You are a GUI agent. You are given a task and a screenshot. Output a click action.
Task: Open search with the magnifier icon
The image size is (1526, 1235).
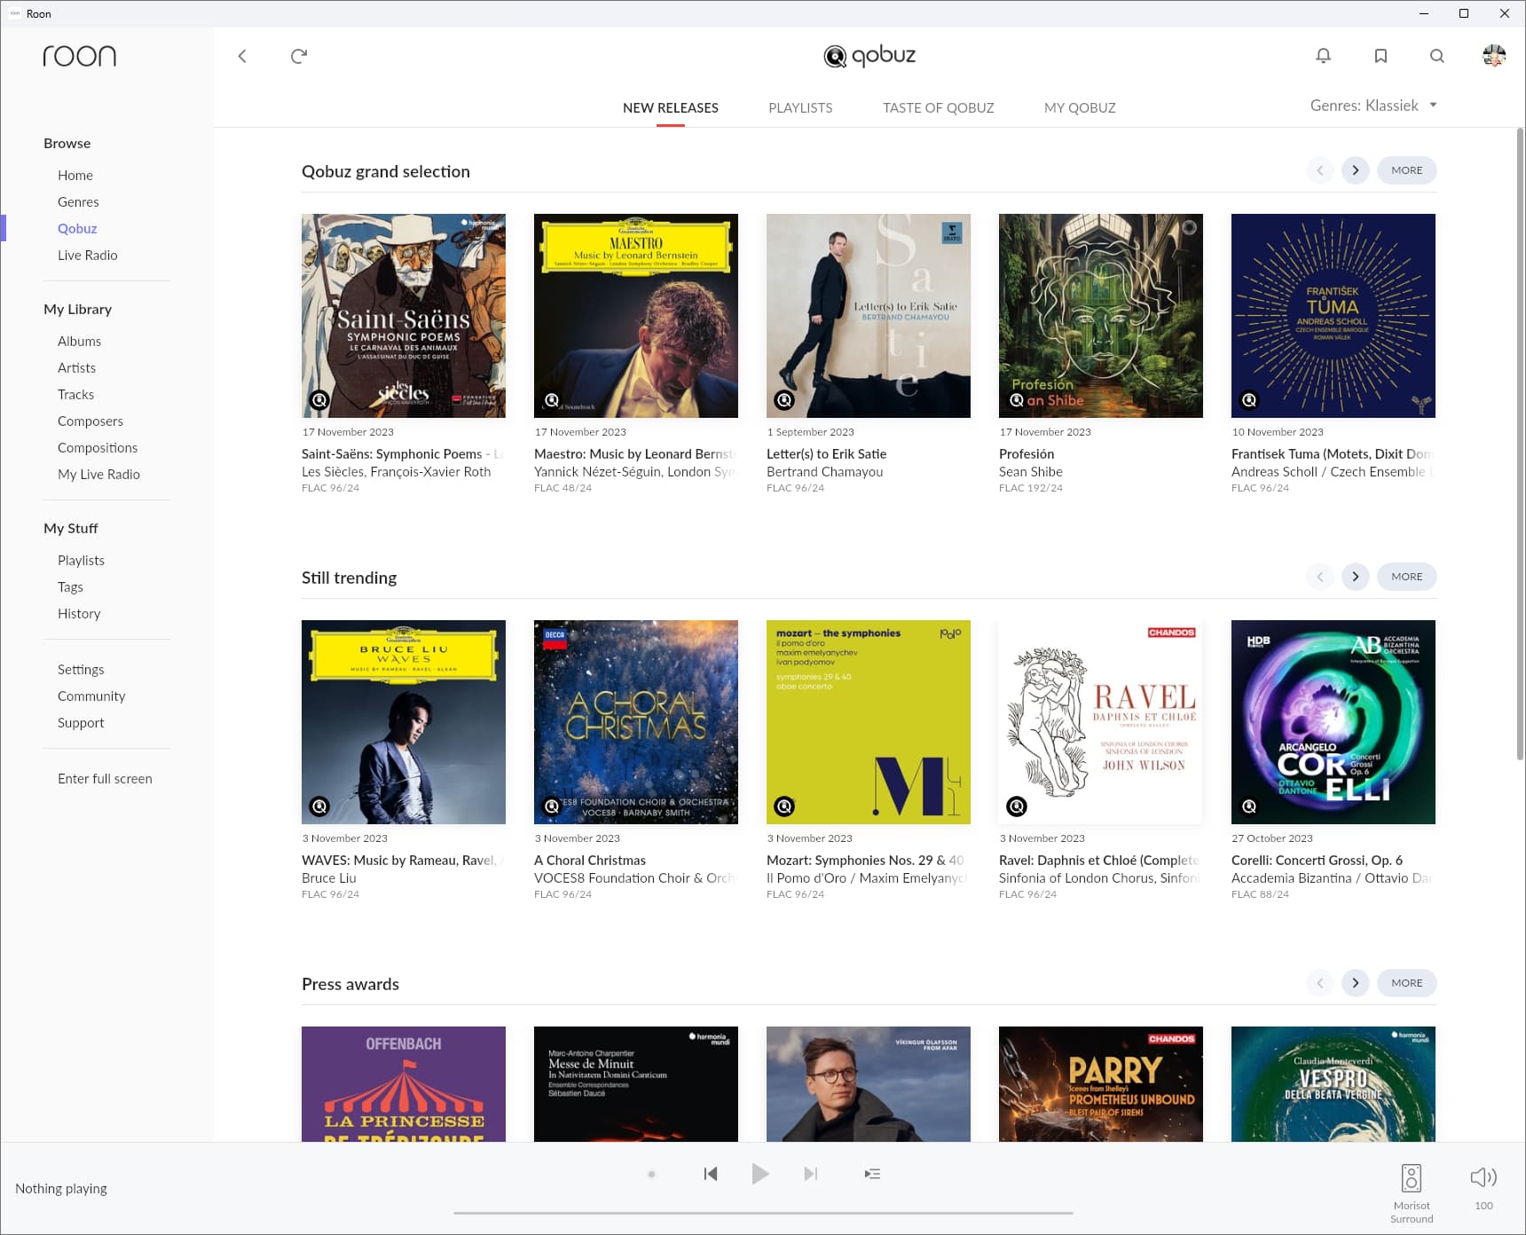point(1436,55)
